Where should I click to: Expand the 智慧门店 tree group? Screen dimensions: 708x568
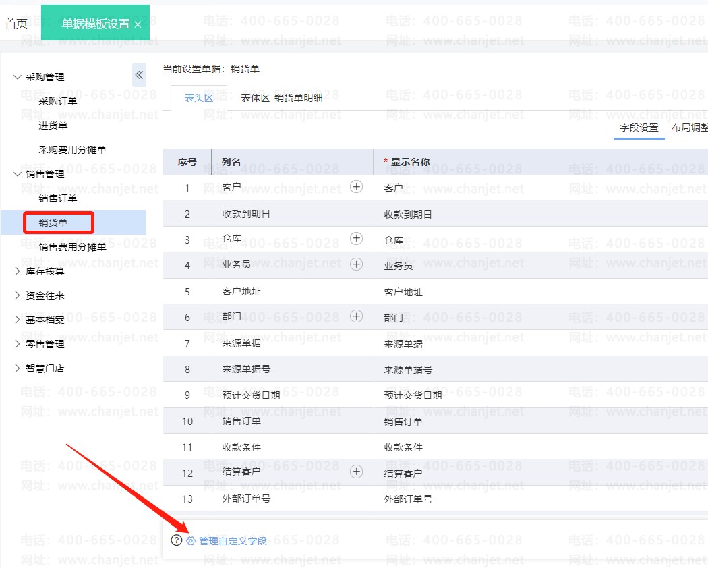click(17, 368)
